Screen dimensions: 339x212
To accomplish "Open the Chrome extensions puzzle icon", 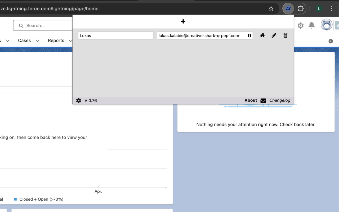I will point(301,8).
